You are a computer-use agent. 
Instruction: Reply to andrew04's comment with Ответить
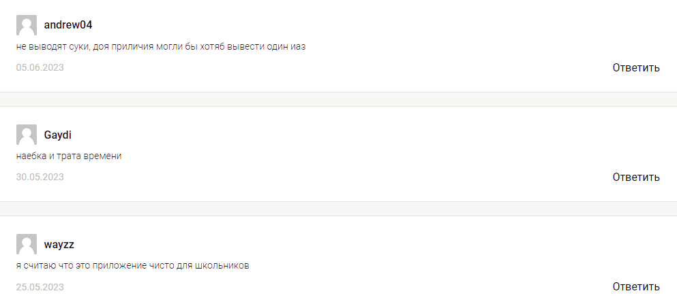point(635,68)
